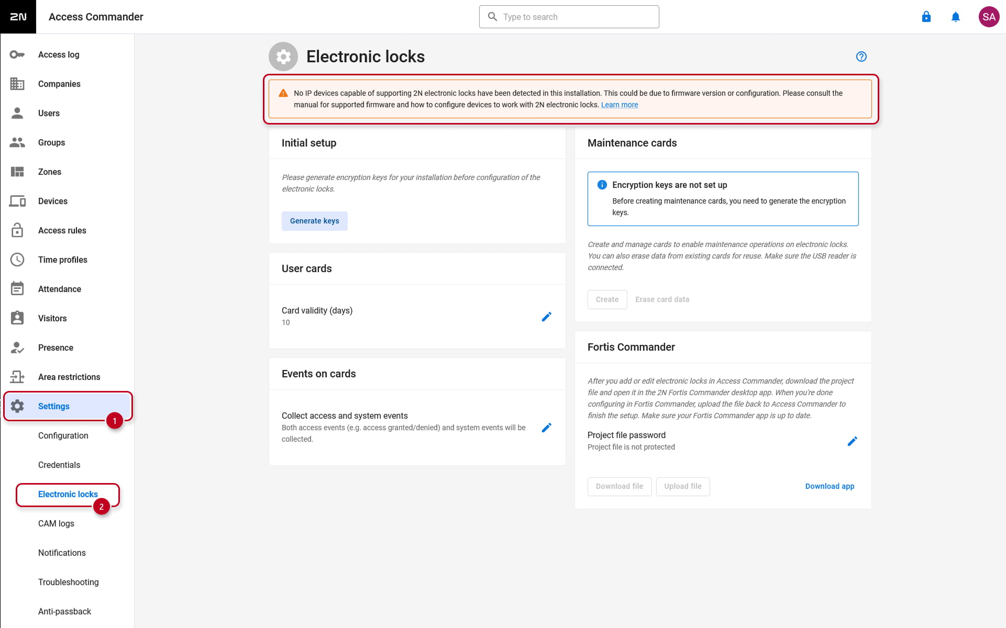Focus the Type to search field
1006x628 pixels.
[569, 17]
